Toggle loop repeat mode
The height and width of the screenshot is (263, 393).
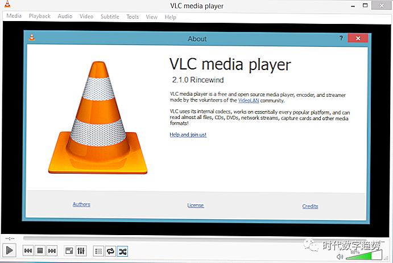(110, 251)
